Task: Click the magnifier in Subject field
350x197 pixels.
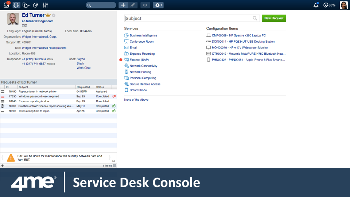Action: click(x=255, y=18)
